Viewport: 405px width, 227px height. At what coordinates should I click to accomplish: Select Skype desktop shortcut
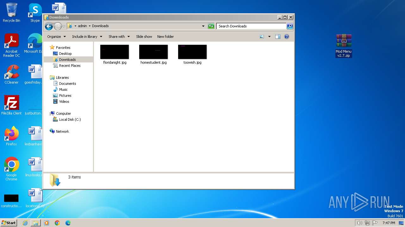35,13
